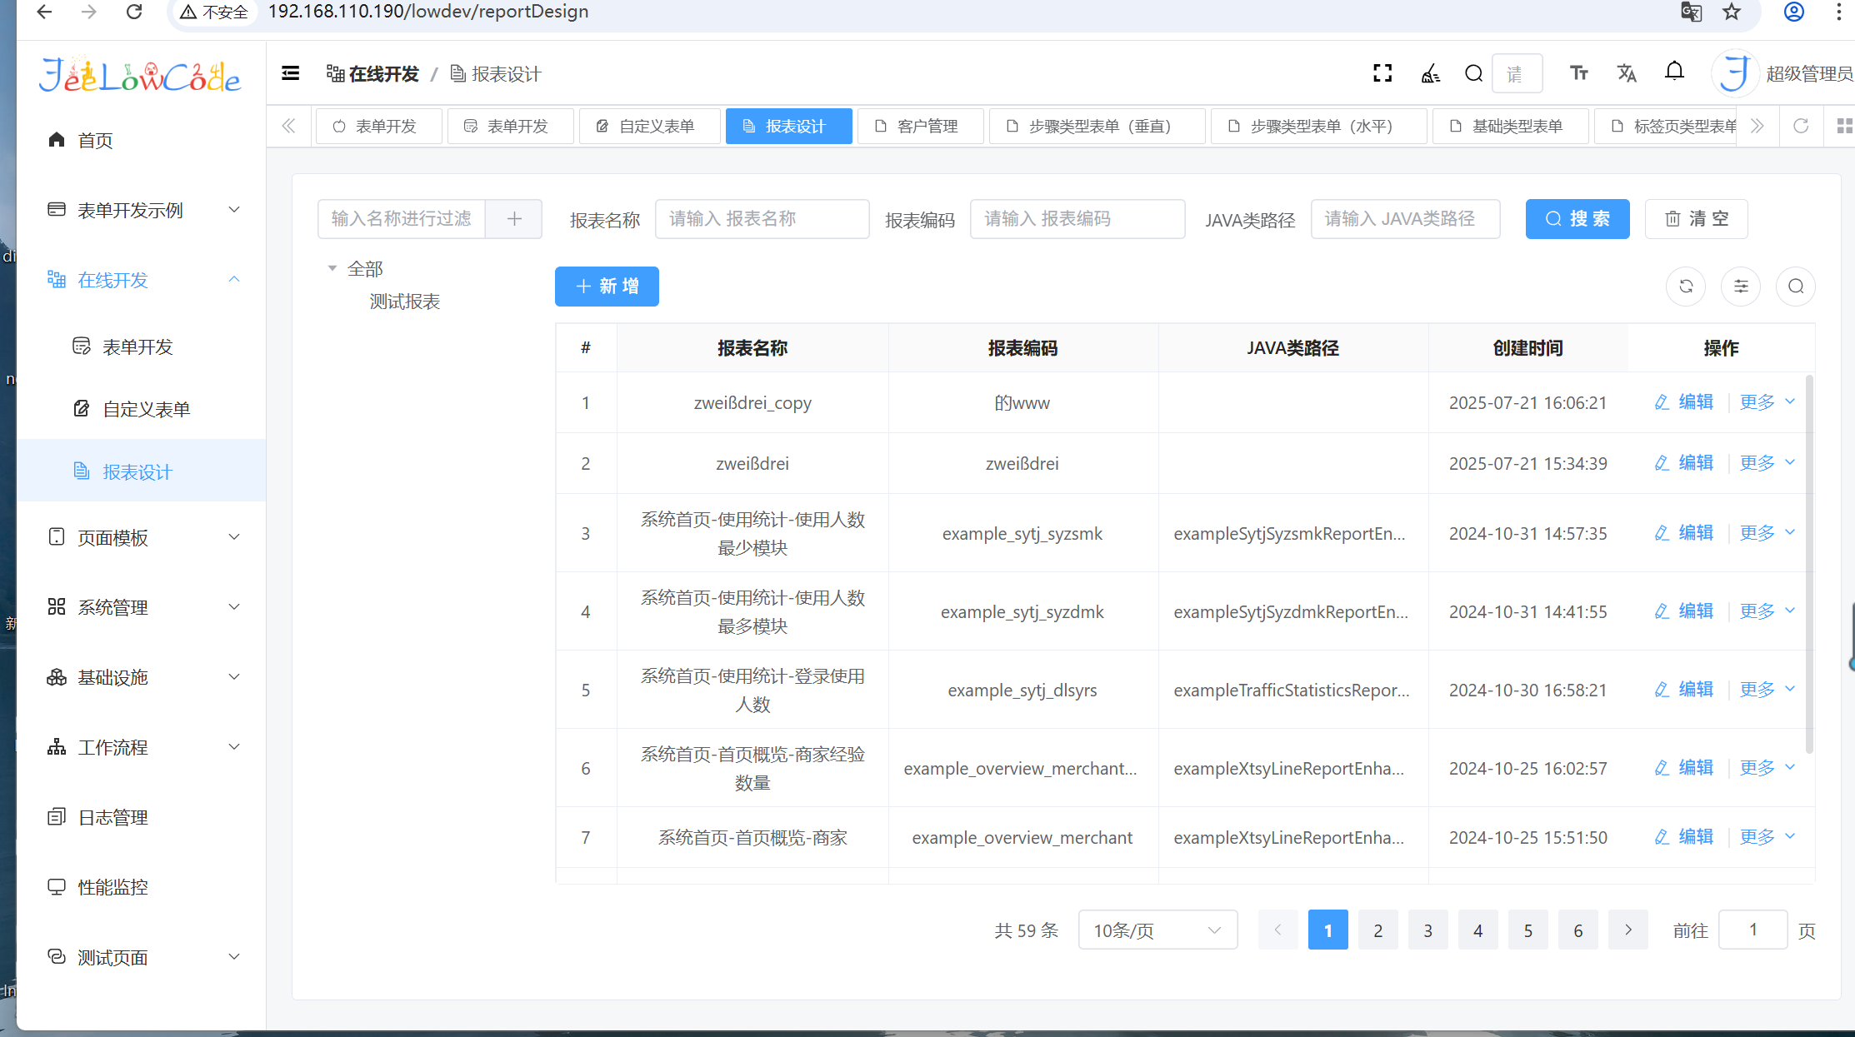Add a new tree category plus button
1855x1037 pixels.
pos(514,219)
